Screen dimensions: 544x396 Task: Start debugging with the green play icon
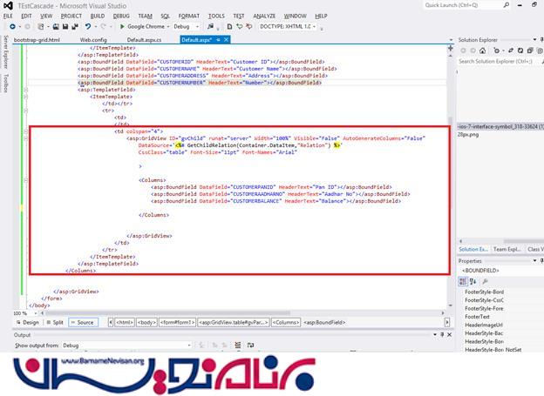coord(120,27)
